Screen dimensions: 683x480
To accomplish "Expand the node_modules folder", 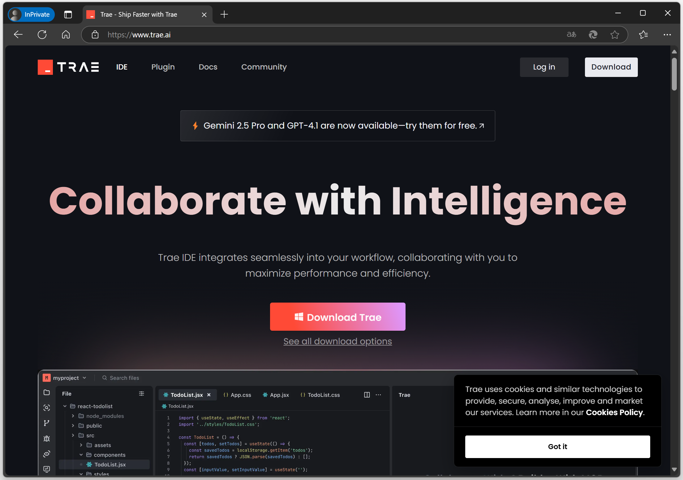I will point(73,416).
